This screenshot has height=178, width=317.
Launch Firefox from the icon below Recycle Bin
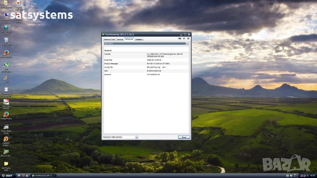coord(6,54)
